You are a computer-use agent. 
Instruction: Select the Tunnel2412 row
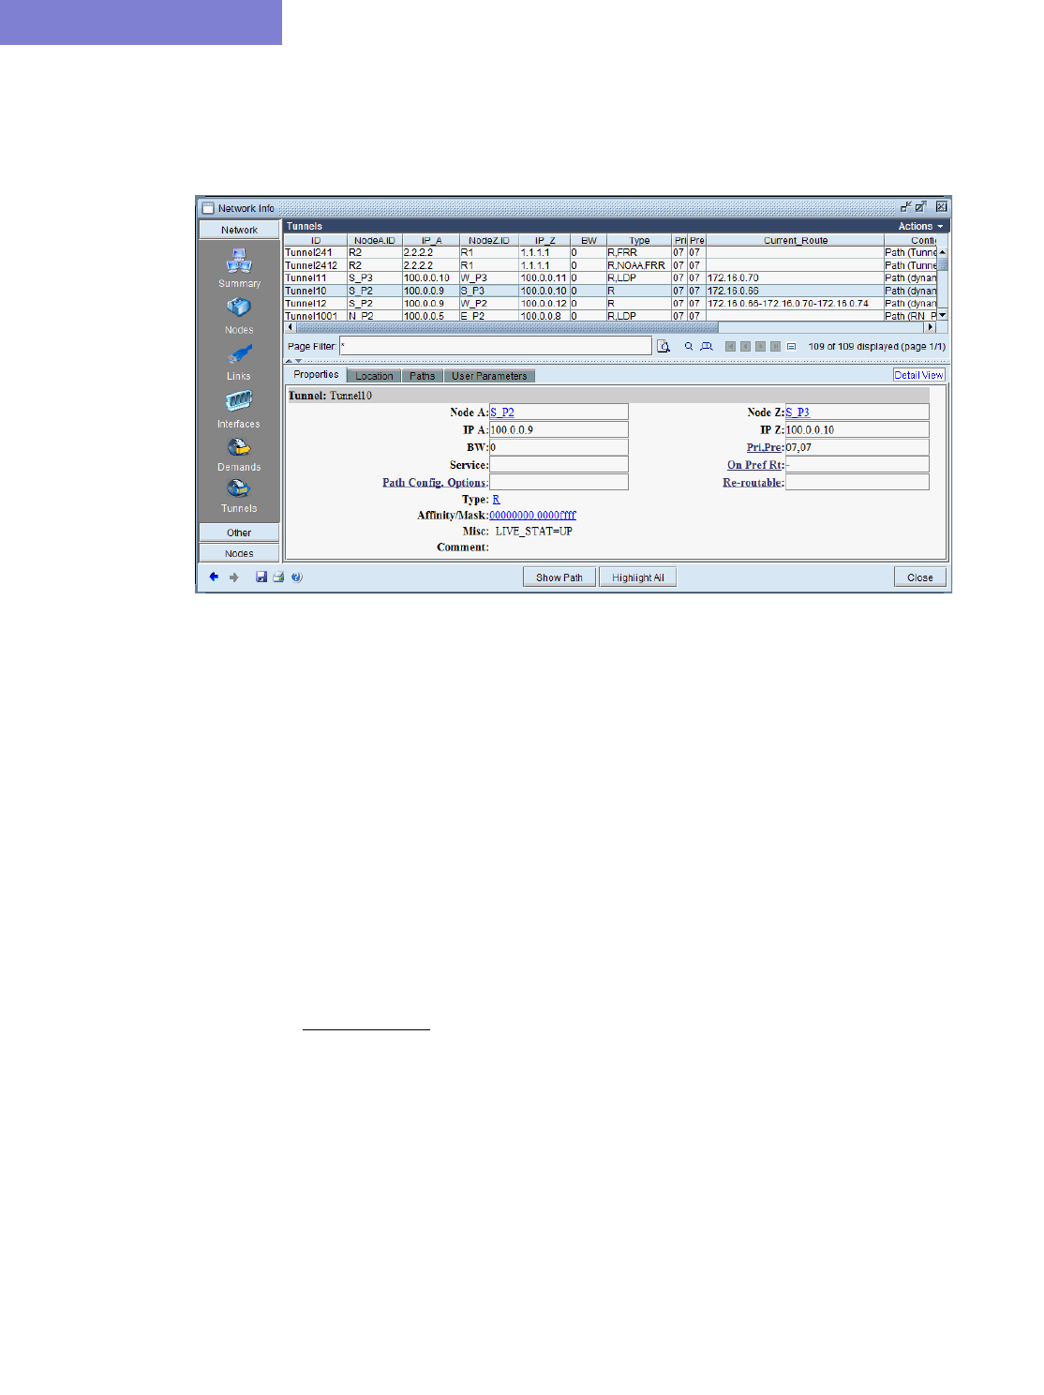click(x=610, y=265)
